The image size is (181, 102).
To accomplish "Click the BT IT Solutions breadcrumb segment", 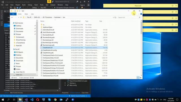I will [x=47, y=17].
